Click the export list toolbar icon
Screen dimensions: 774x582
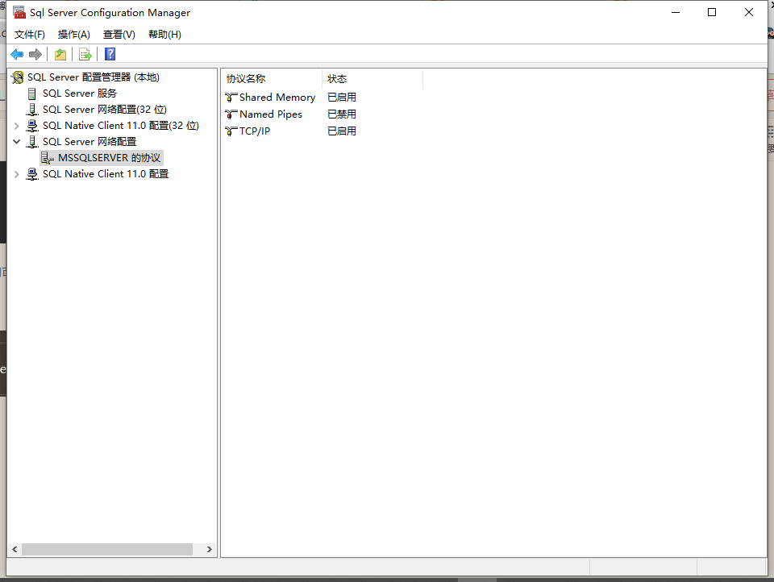[x=85, y=54]
